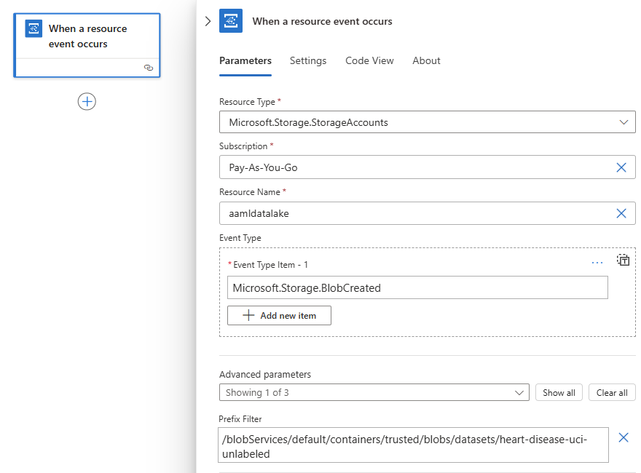Image resolution: width=641 pixels, height=473 pixels.
Task: Open the Code View tab
Action: (x=369, y=60)
